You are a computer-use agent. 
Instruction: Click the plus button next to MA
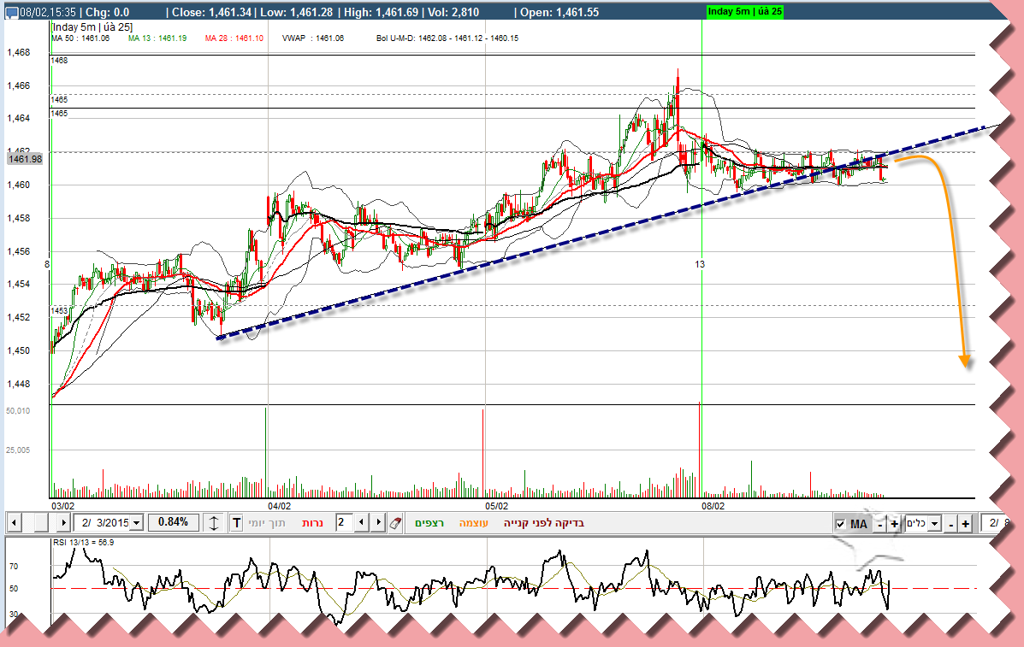[894, 524]
